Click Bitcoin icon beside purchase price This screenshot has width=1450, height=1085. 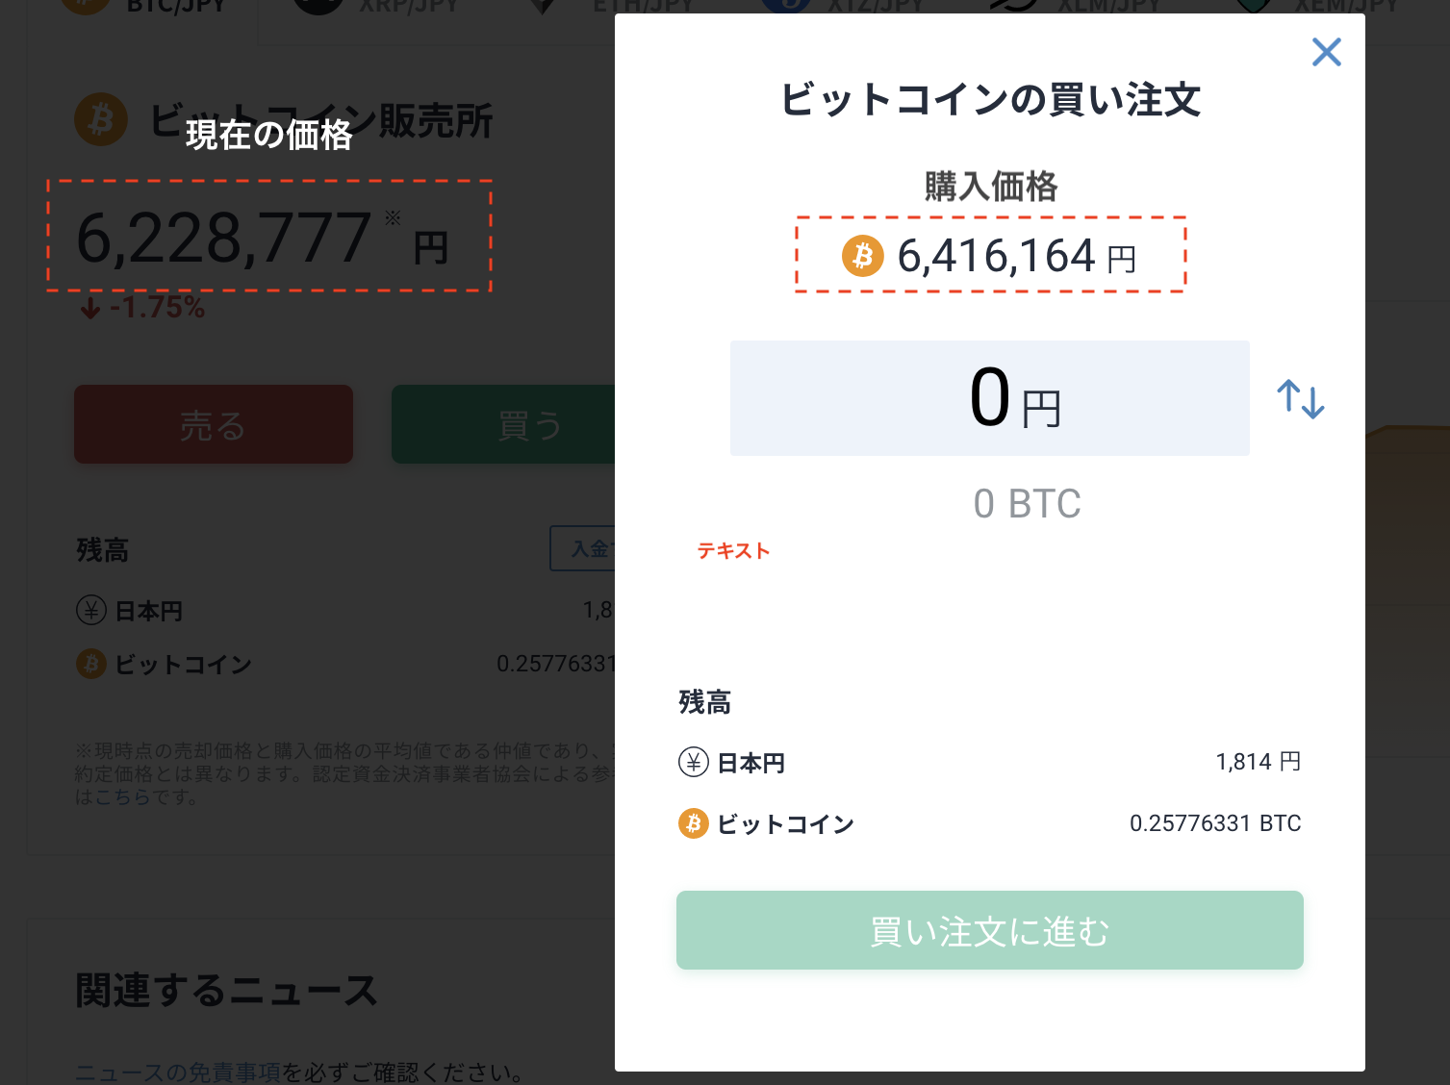pos(863,256)
